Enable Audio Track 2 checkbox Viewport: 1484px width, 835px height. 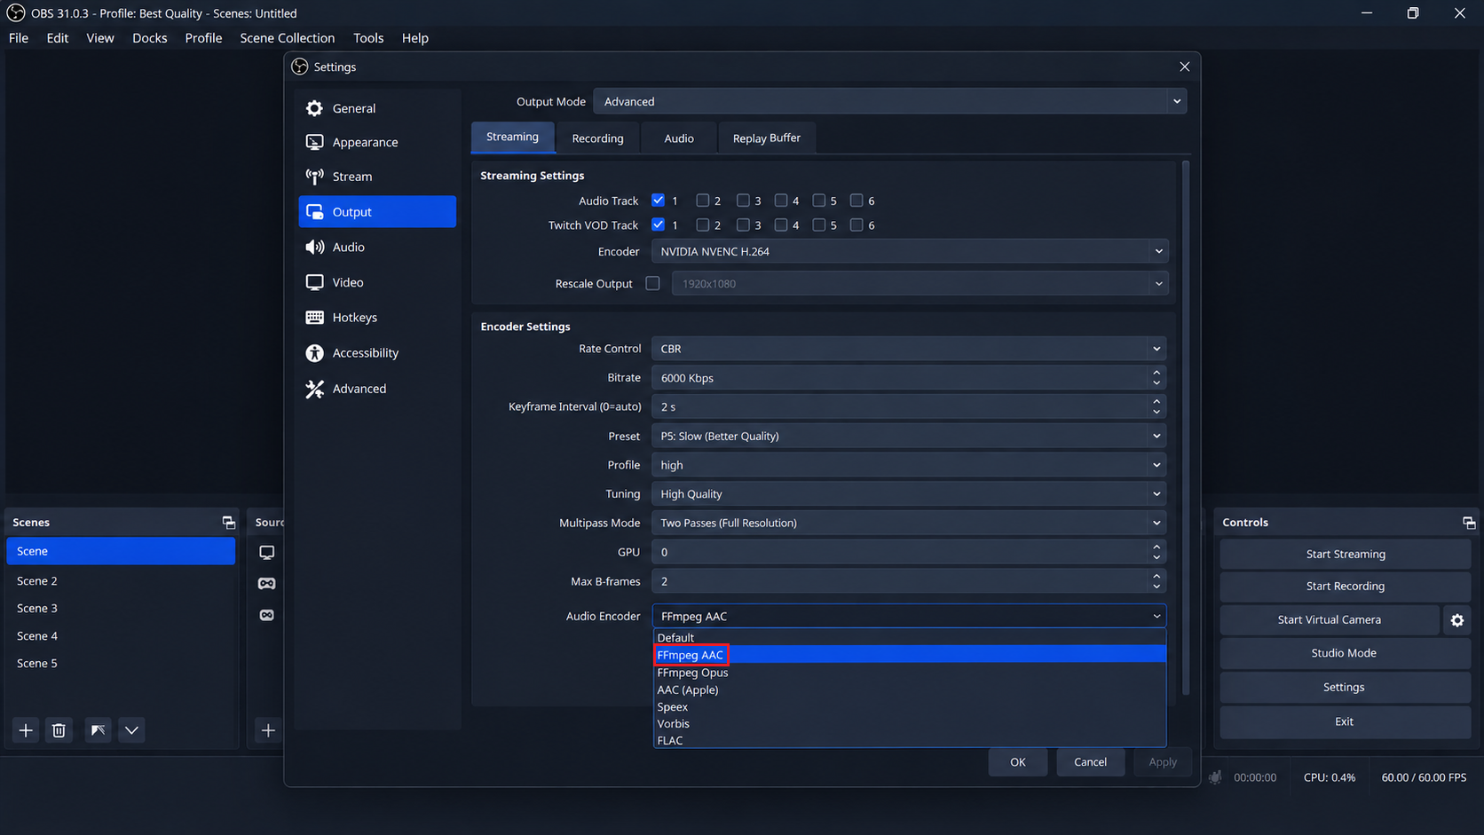click(703, 201)
